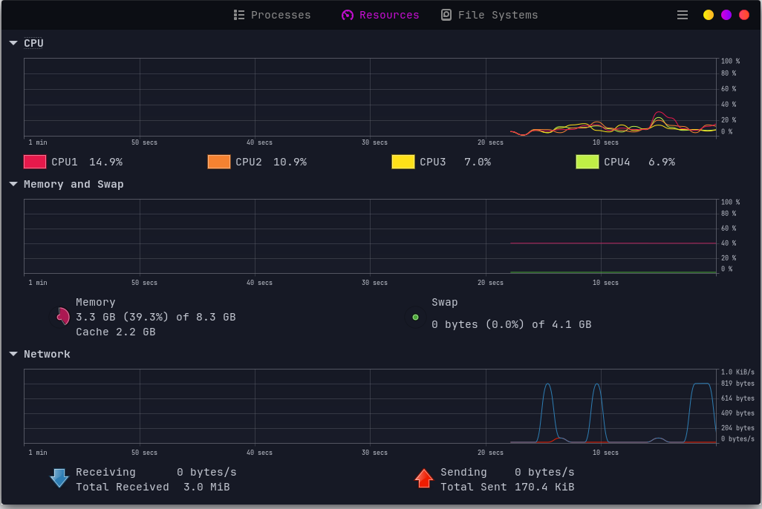Collapse the Memory and Swap section
The width and height of the screenshot is (762, 509).
13,183
